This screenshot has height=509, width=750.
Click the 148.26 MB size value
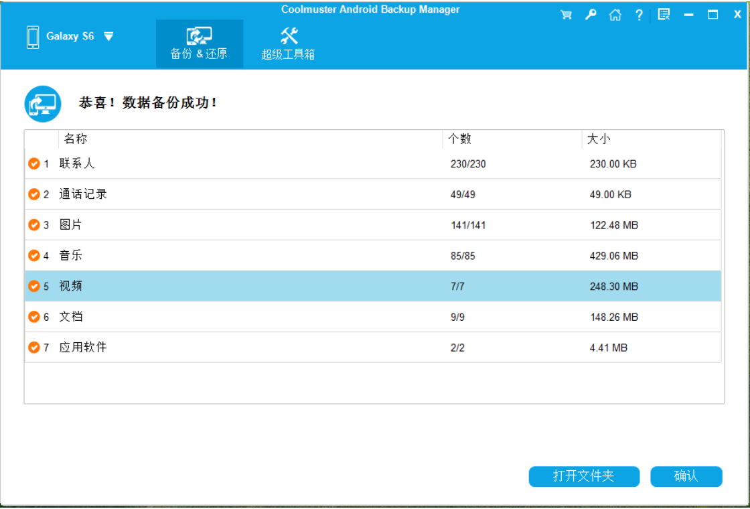pyautogui.click(x=614, y=317)
